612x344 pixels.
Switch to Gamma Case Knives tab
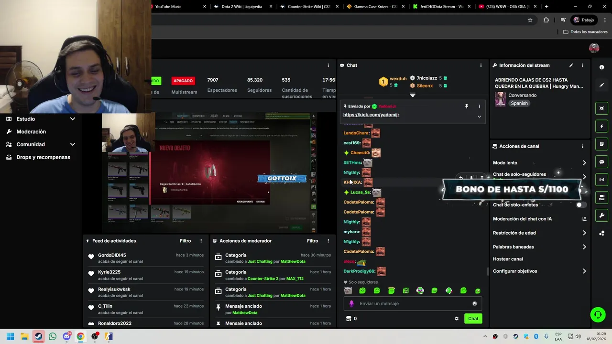coord(376,7)
